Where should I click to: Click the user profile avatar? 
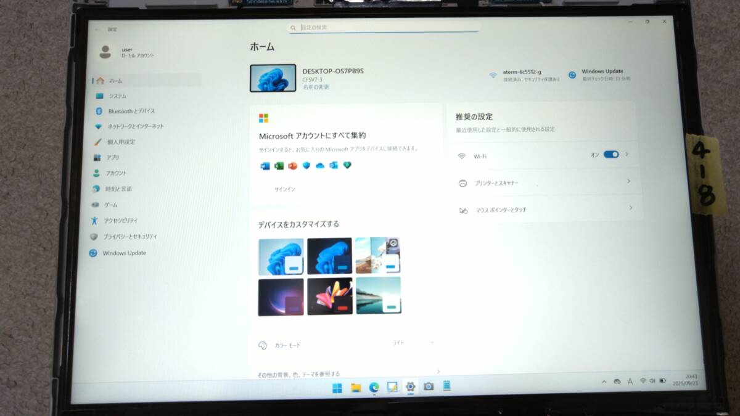105,52
